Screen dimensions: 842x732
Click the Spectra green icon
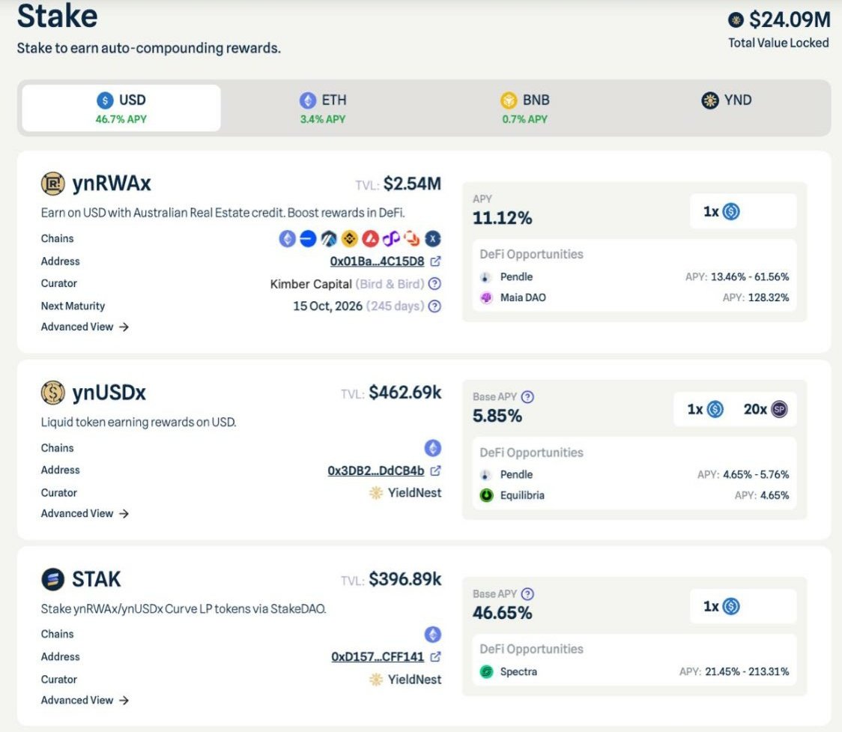point(486,671)
